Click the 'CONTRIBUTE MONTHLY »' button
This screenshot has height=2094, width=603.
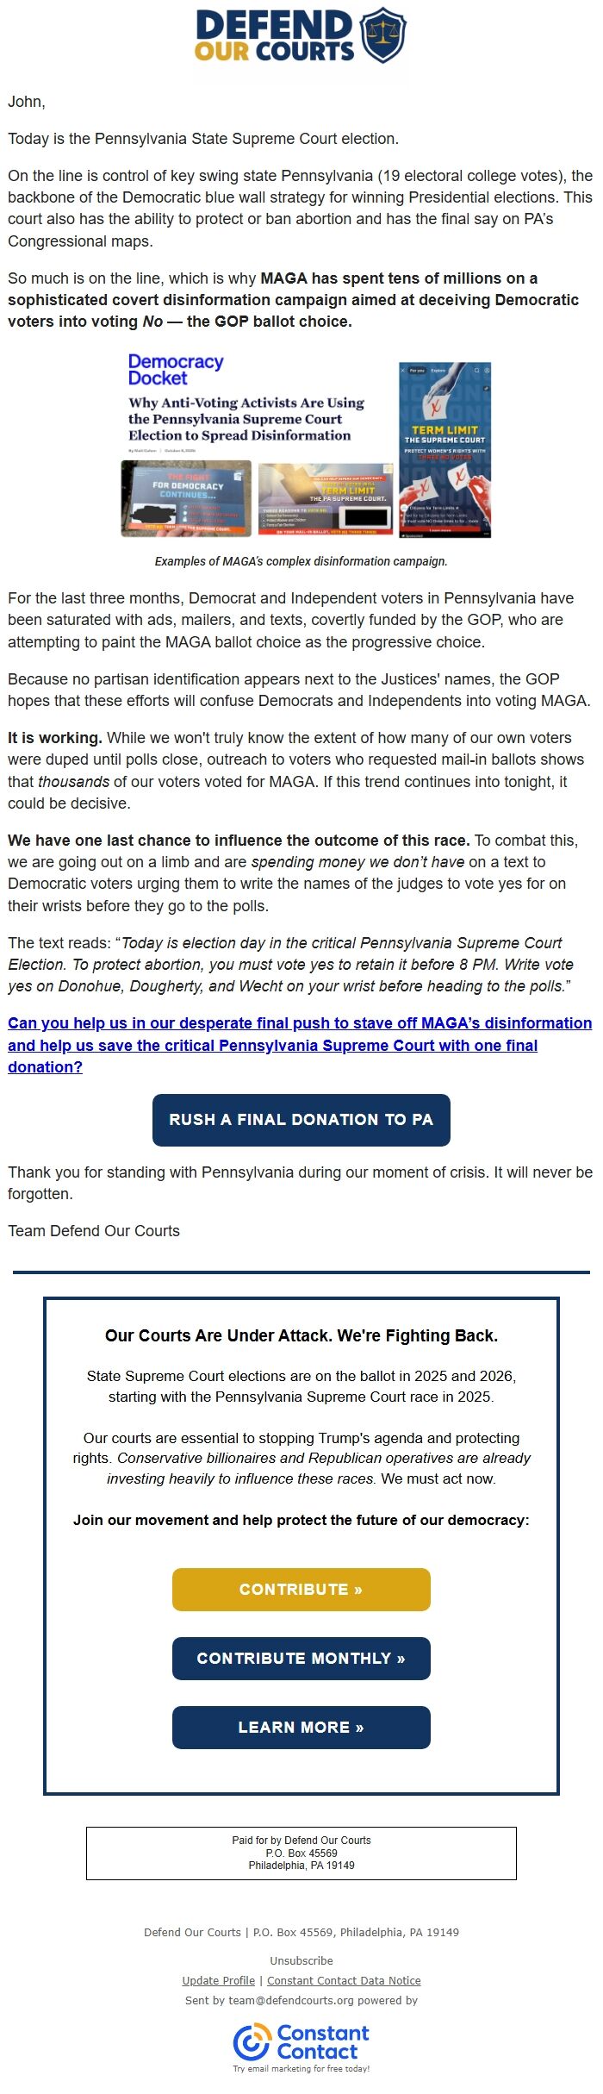click(301, 1658)
